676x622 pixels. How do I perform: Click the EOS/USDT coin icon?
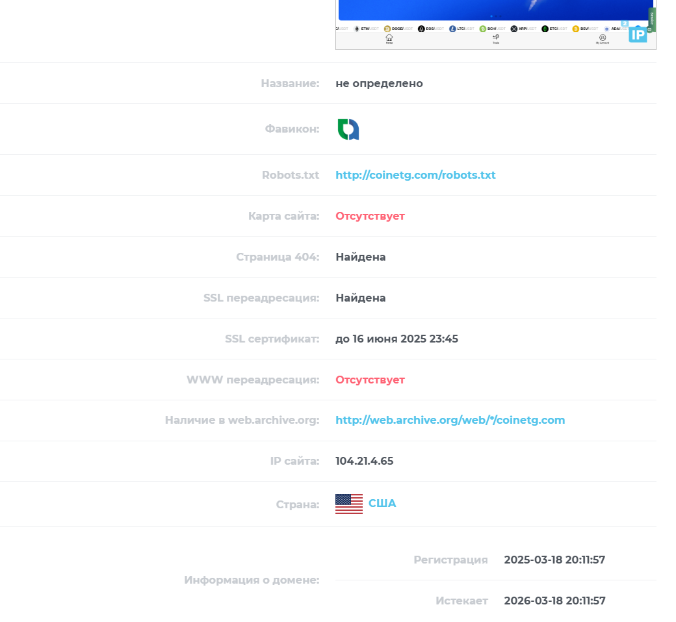pos(421,29)
